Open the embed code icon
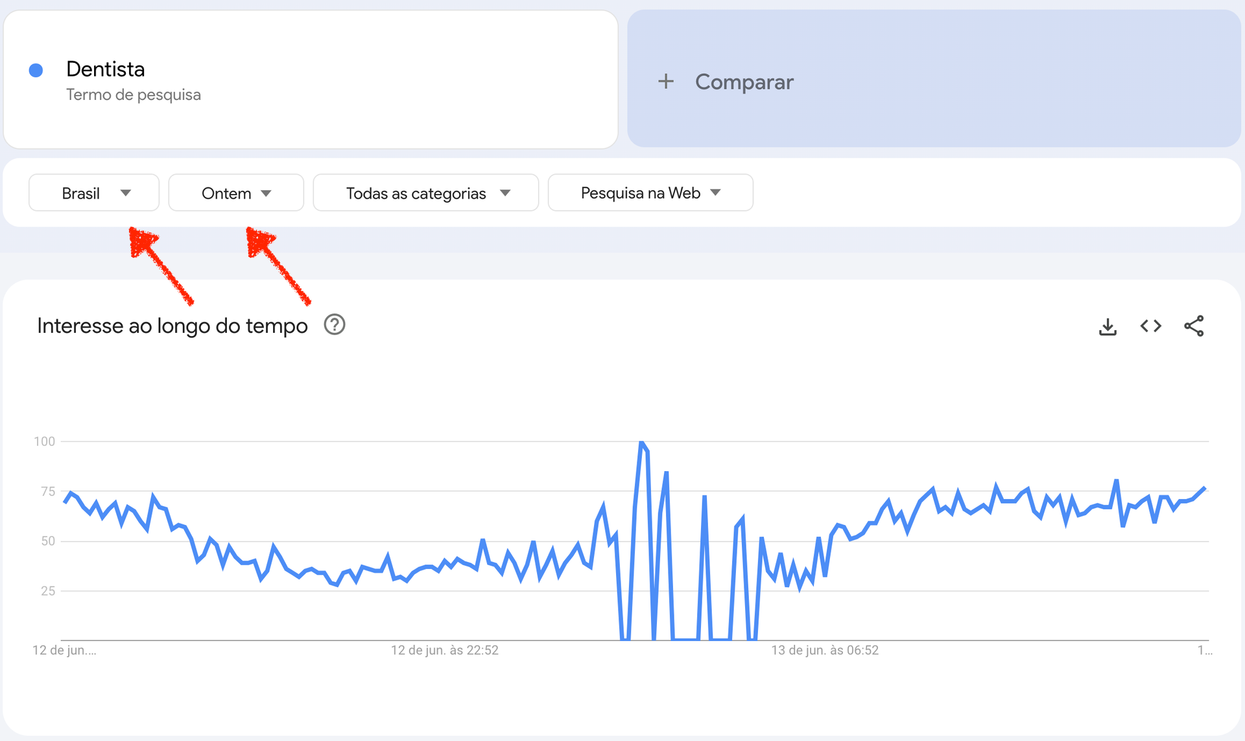This screenshot has width=1245, height=741. (1151, 326)
